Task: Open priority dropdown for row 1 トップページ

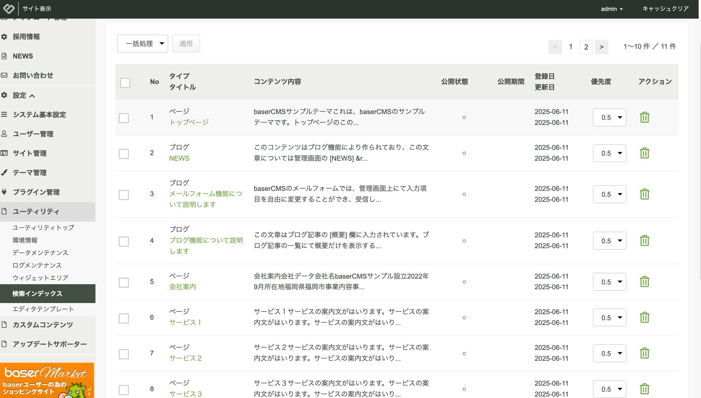Action: point(609,117)
